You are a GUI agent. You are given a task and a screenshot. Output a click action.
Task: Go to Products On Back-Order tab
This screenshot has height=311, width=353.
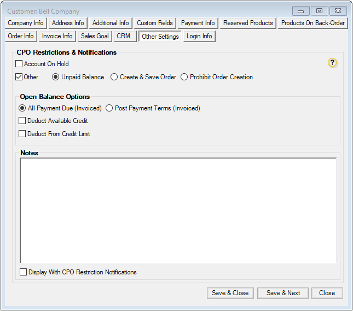click(313, 23)
